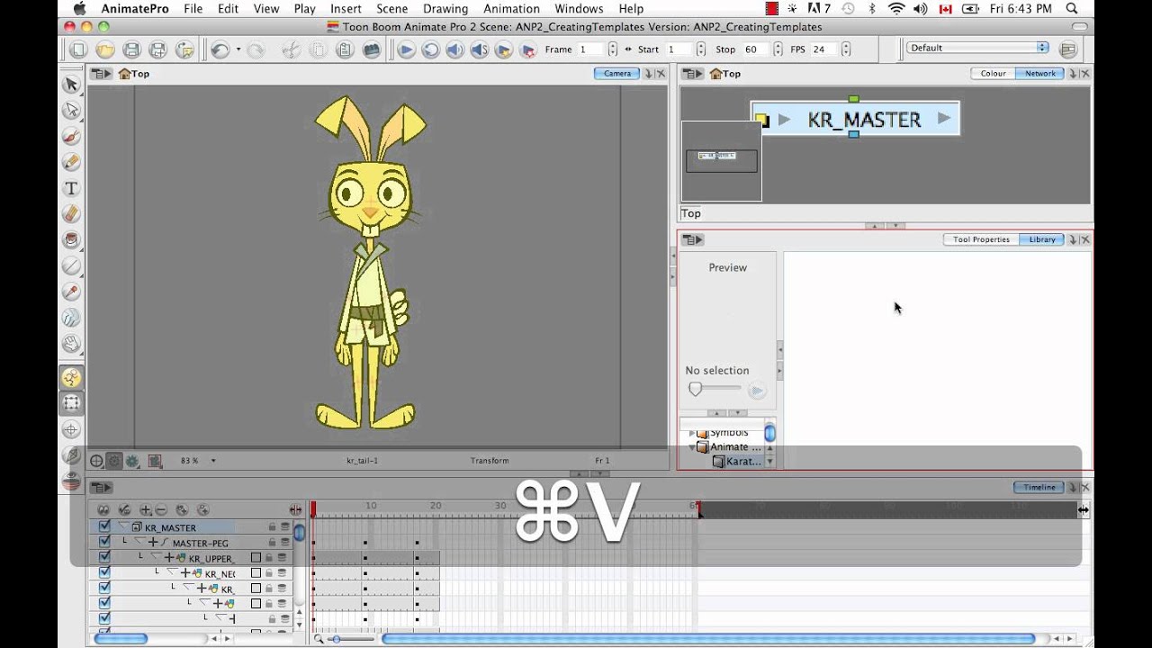Image resolution: width=1152 pixels, height=648 pixels.
Task: Click the reset view crosshair icon
Action: tap(96, 461)
